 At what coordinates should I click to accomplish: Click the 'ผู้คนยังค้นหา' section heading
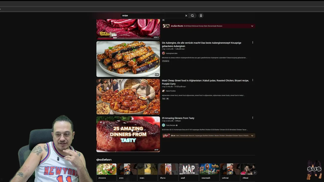[104, 160]
